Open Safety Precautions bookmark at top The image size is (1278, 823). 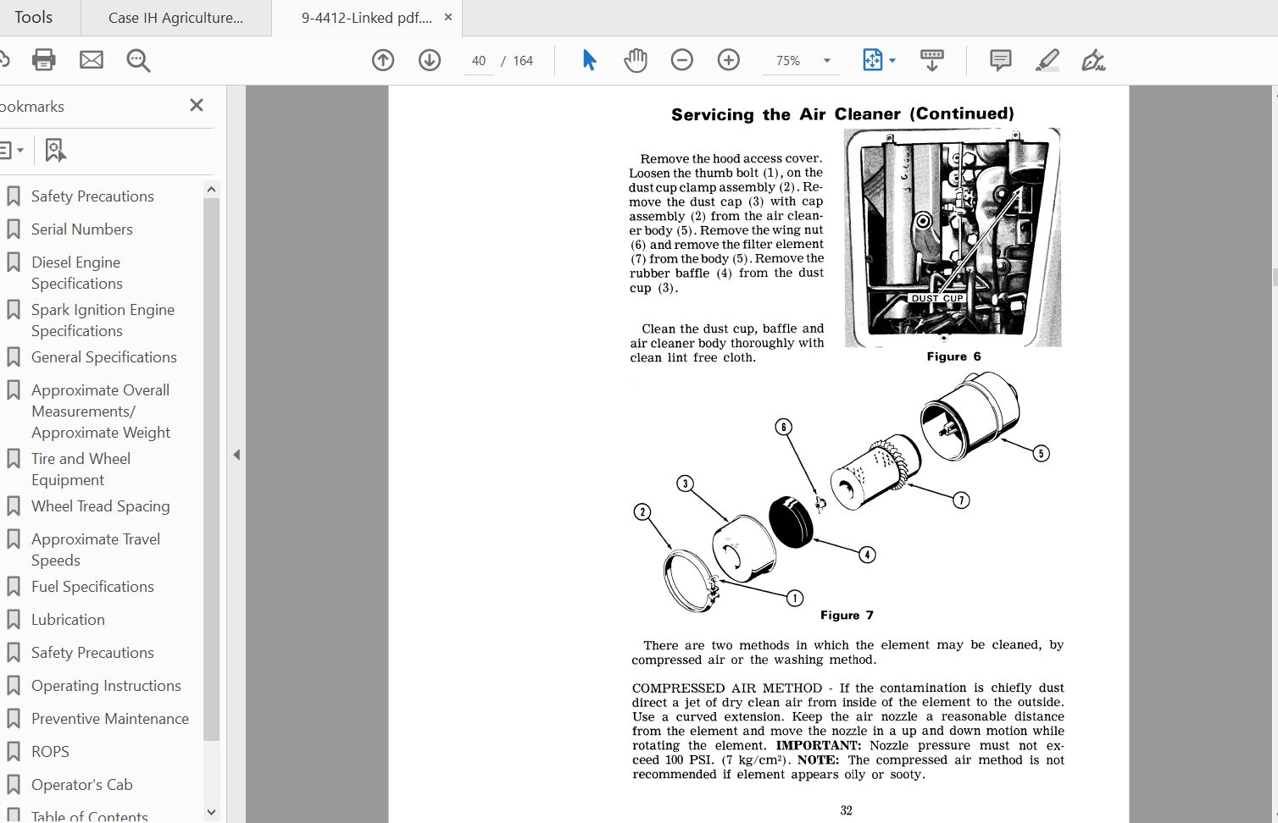[x=92, y=196]
